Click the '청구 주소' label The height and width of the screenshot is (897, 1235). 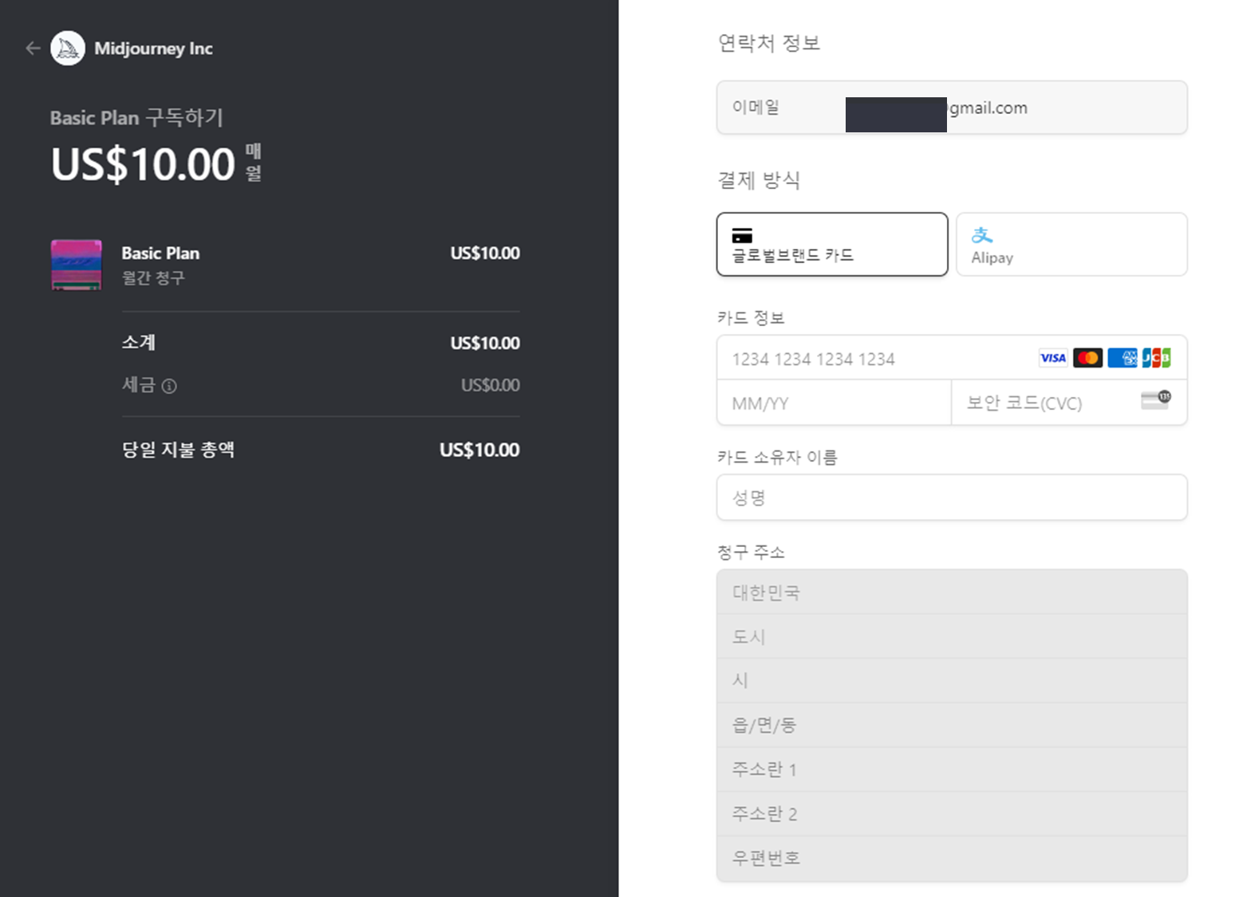click(751, 553)
